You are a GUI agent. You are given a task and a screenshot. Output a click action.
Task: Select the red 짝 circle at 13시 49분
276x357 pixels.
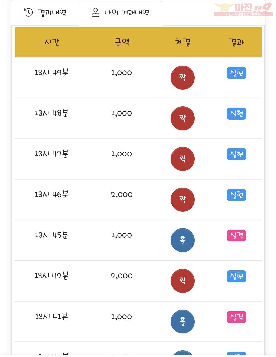183,78
